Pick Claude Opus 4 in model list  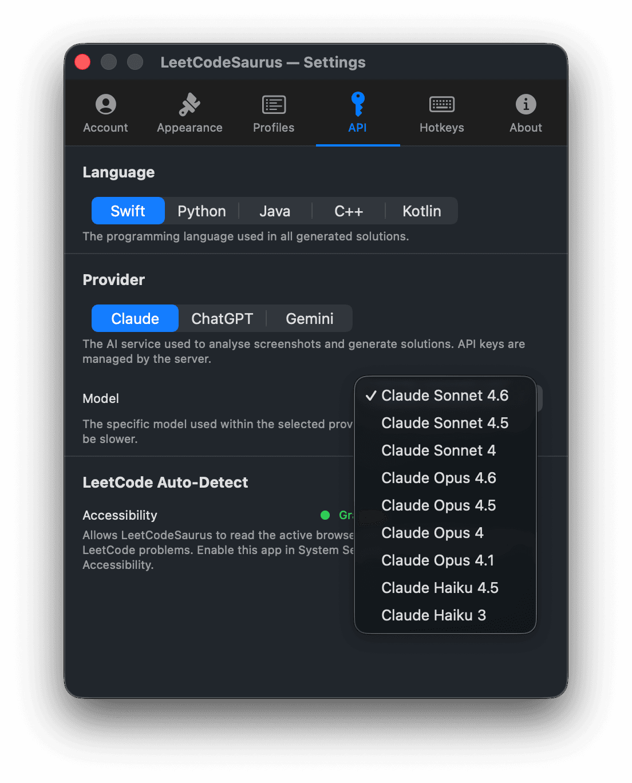coord(445,533)
